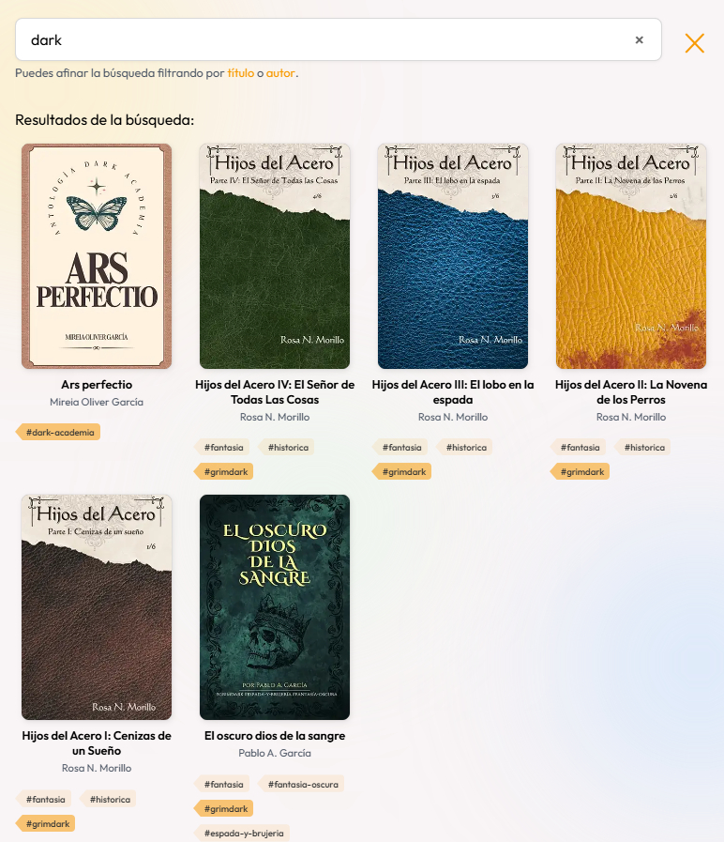Select the #fantasia-oscura tag
The width and height of the screenshot is (724, 842).
[x=302, y=785]
